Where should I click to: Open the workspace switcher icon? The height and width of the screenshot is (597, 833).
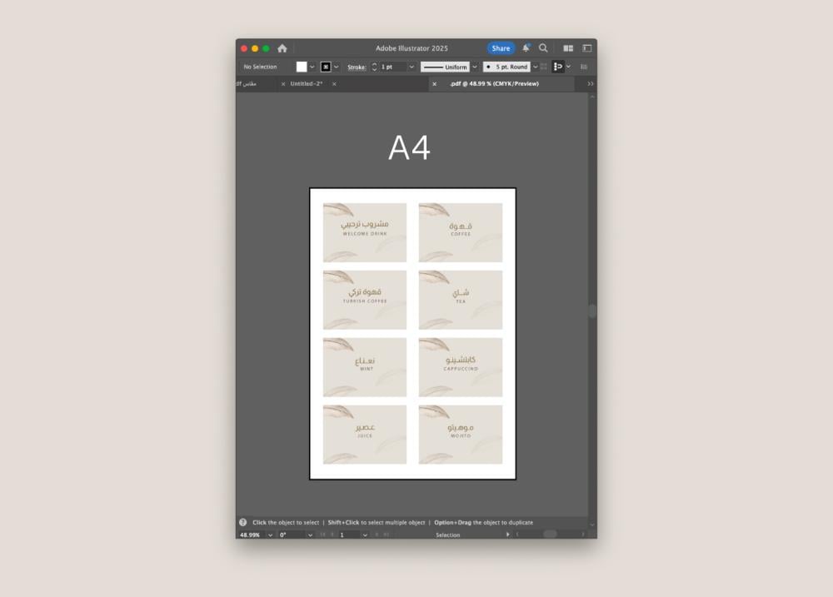[x=587, y=48]
